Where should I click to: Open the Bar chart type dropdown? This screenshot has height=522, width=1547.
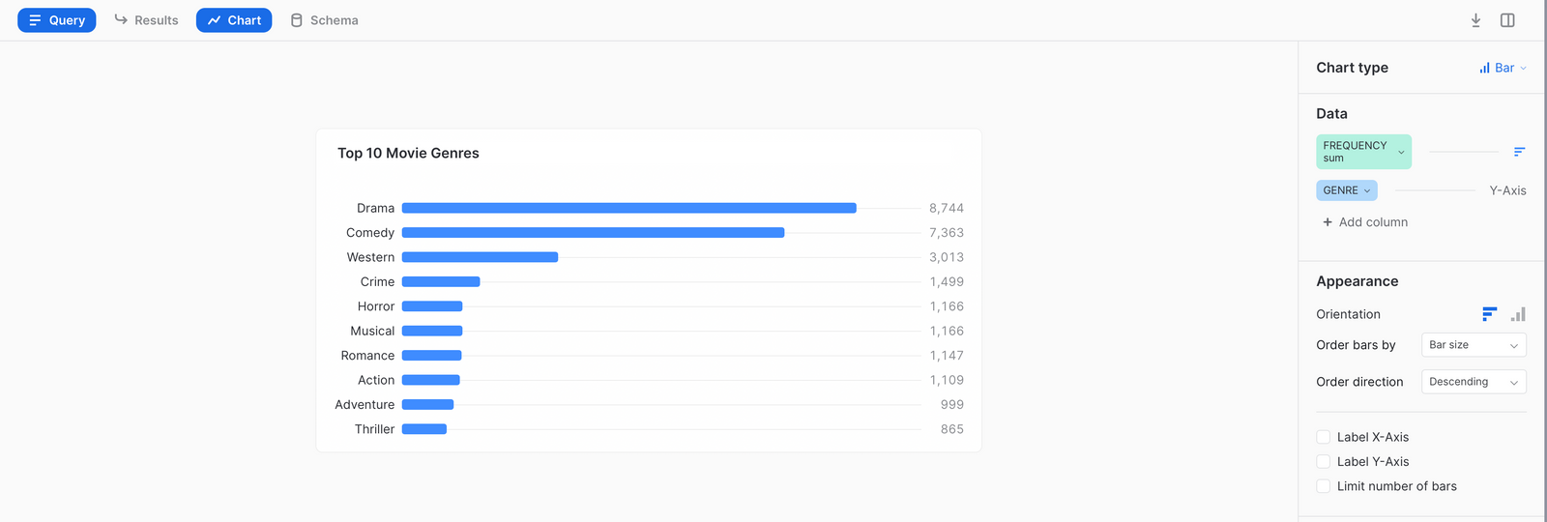click(x=1503, y=68)
